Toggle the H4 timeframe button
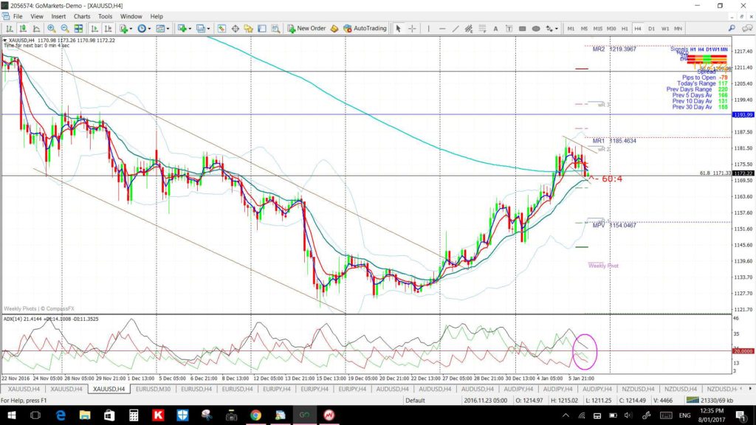Viewport: 756px width, 425px height. coord(638,29)
